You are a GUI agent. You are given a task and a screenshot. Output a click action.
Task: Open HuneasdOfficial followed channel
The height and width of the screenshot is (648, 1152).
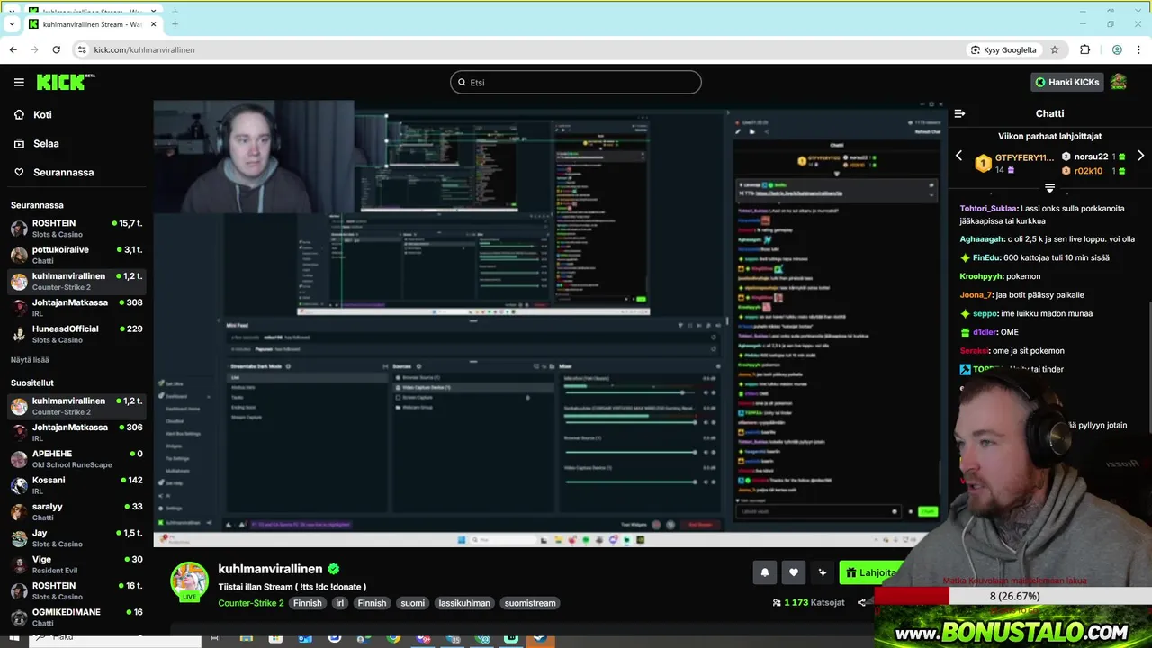click(x=76, y=334)
